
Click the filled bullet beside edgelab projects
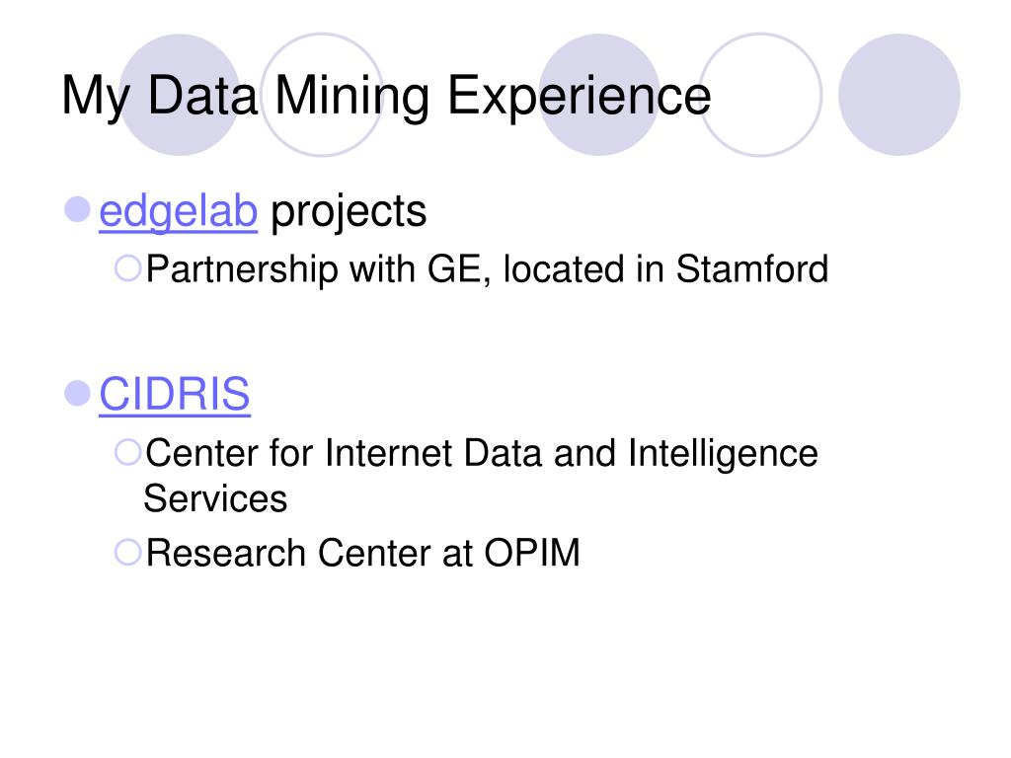point(77,209)
